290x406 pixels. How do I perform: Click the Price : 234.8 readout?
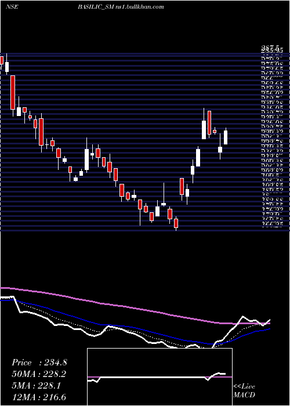39,362
